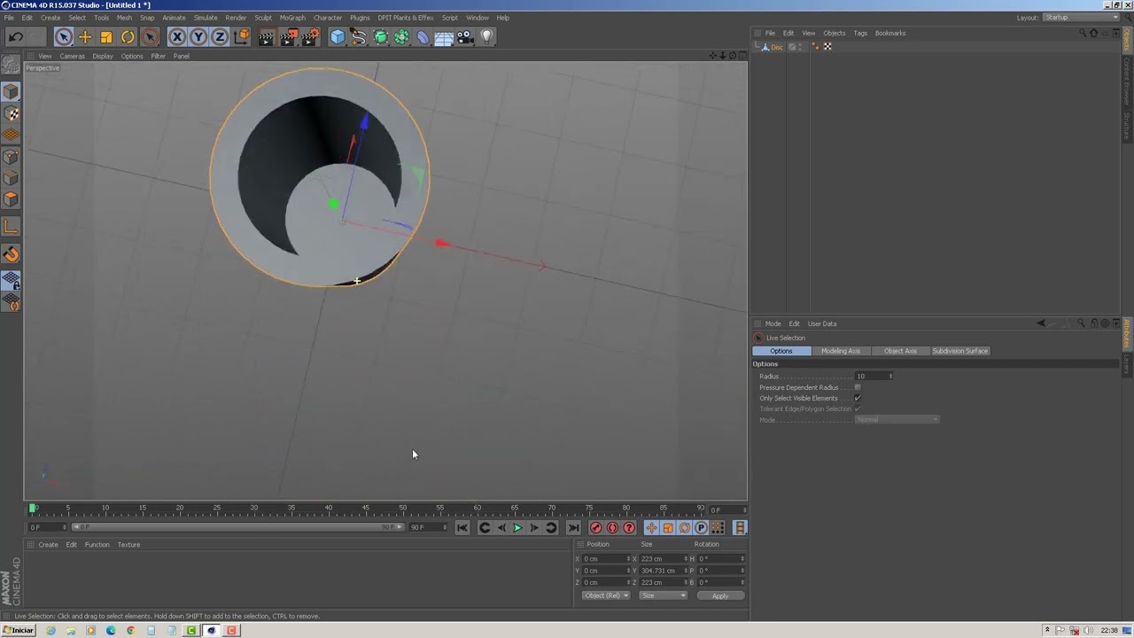1134x638 pixels.
Task: Go to end of animation
Action: click(x=573, y=528)
